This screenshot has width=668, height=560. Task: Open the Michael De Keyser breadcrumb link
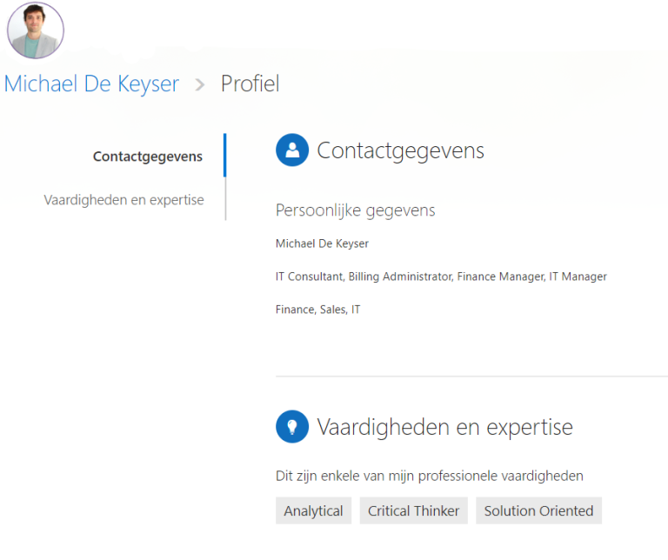(91, 83)
